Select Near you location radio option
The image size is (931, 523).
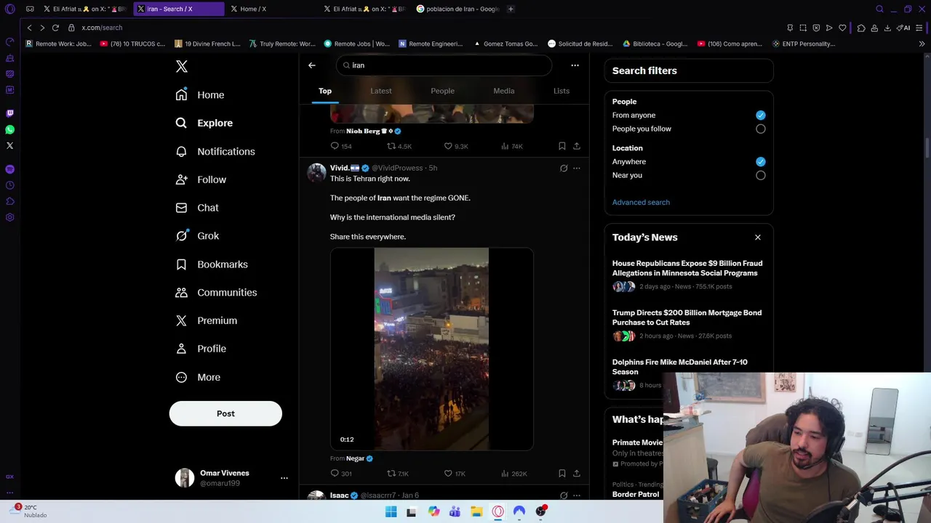761,175
